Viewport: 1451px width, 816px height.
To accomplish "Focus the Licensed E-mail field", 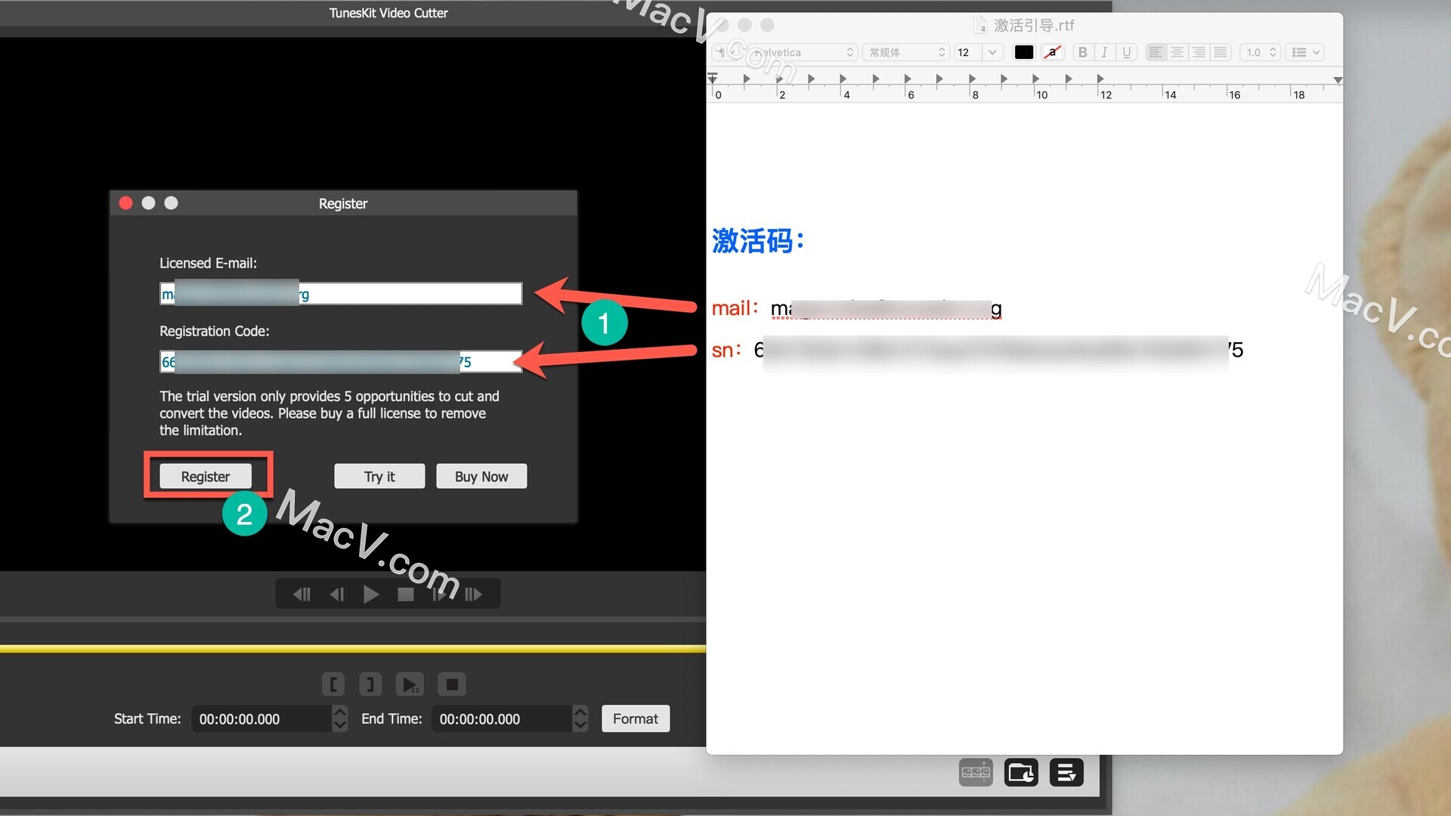I will pyautogui.click(x=341, y=294).
